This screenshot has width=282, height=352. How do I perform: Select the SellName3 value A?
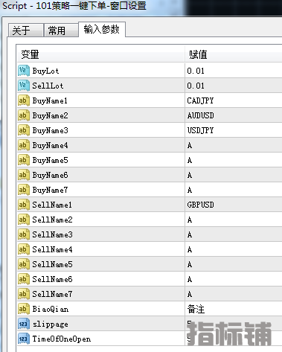190,234
